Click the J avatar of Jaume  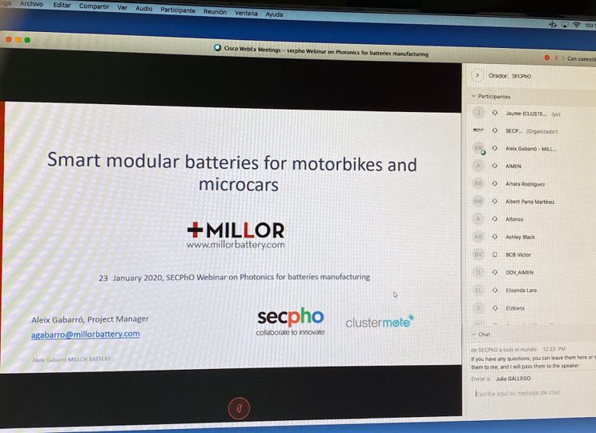[x=478, y=112]
